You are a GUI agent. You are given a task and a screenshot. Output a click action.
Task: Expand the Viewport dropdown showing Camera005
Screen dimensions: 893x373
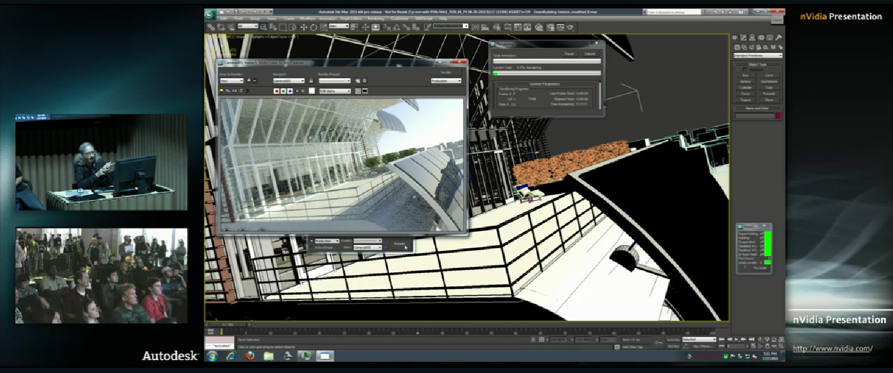coord(289,81)
